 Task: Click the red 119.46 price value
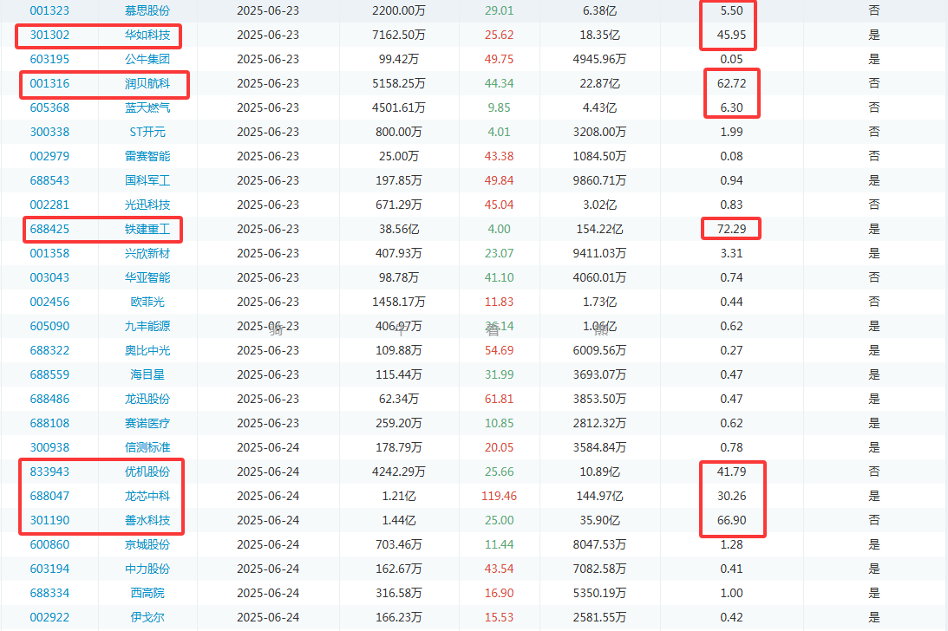(499, 496)
